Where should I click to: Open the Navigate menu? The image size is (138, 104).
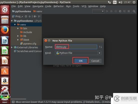[x=38, y=6]
